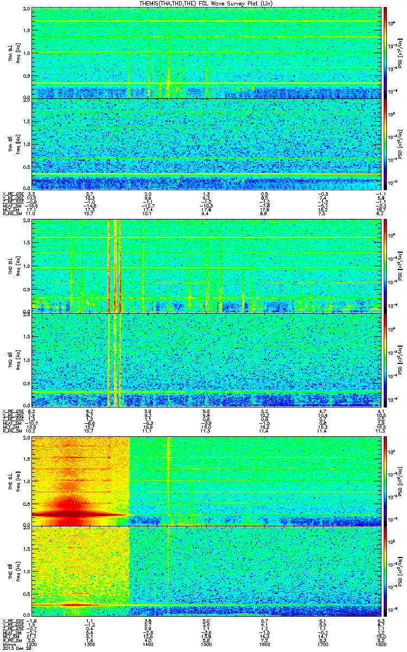Viewport: 407px width, 652px height.
Task: Click the THA B-perpendicular spectrogram panel
Action: [206, 53]
